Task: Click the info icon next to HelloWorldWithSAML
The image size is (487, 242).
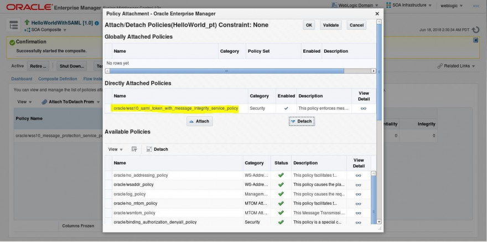Action: [97, 23]
